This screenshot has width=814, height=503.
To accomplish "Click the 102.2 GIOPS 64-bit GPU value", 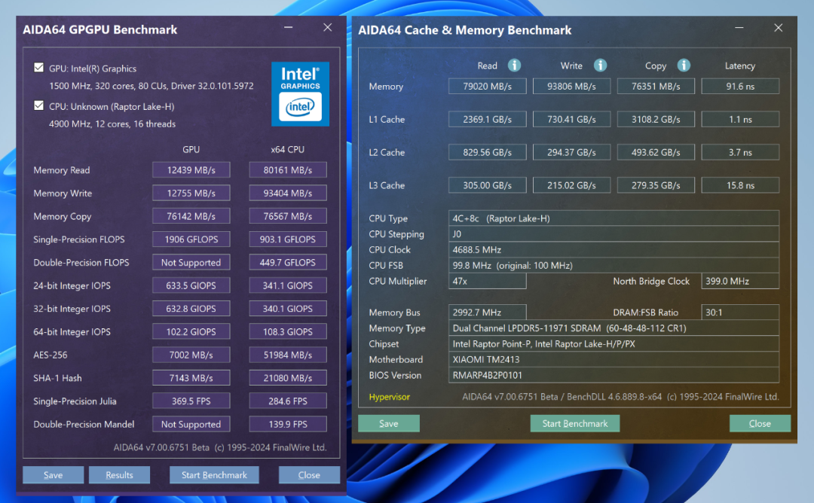I will (x=191, y=332).
